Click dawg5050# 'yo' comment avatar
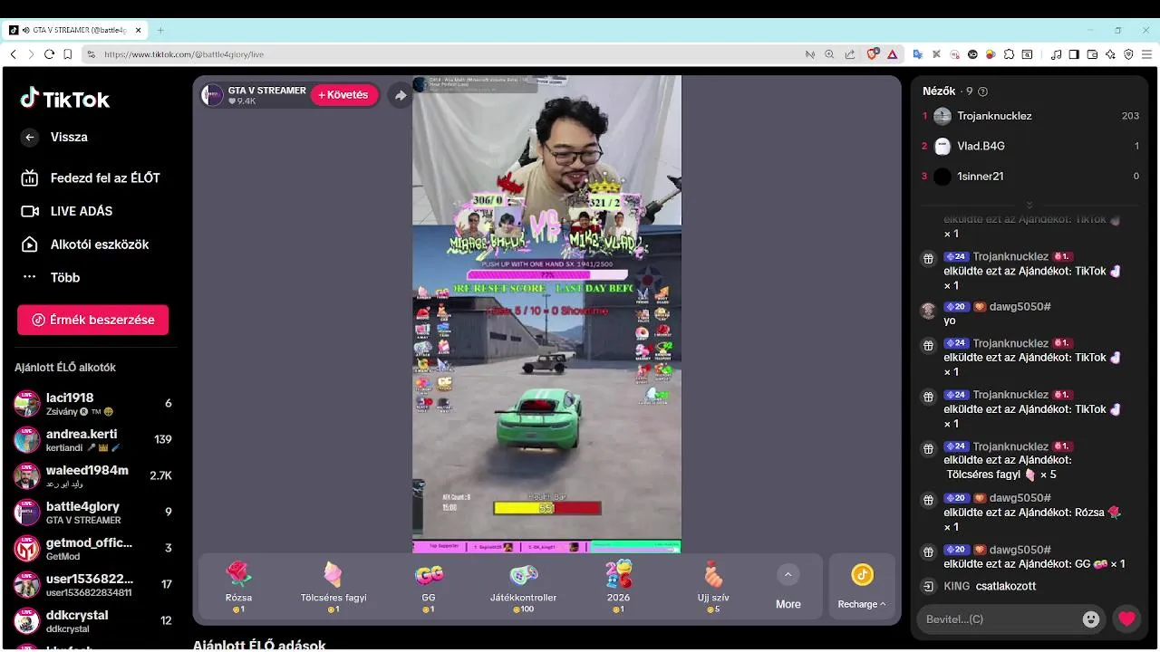 tap(928, 311)
